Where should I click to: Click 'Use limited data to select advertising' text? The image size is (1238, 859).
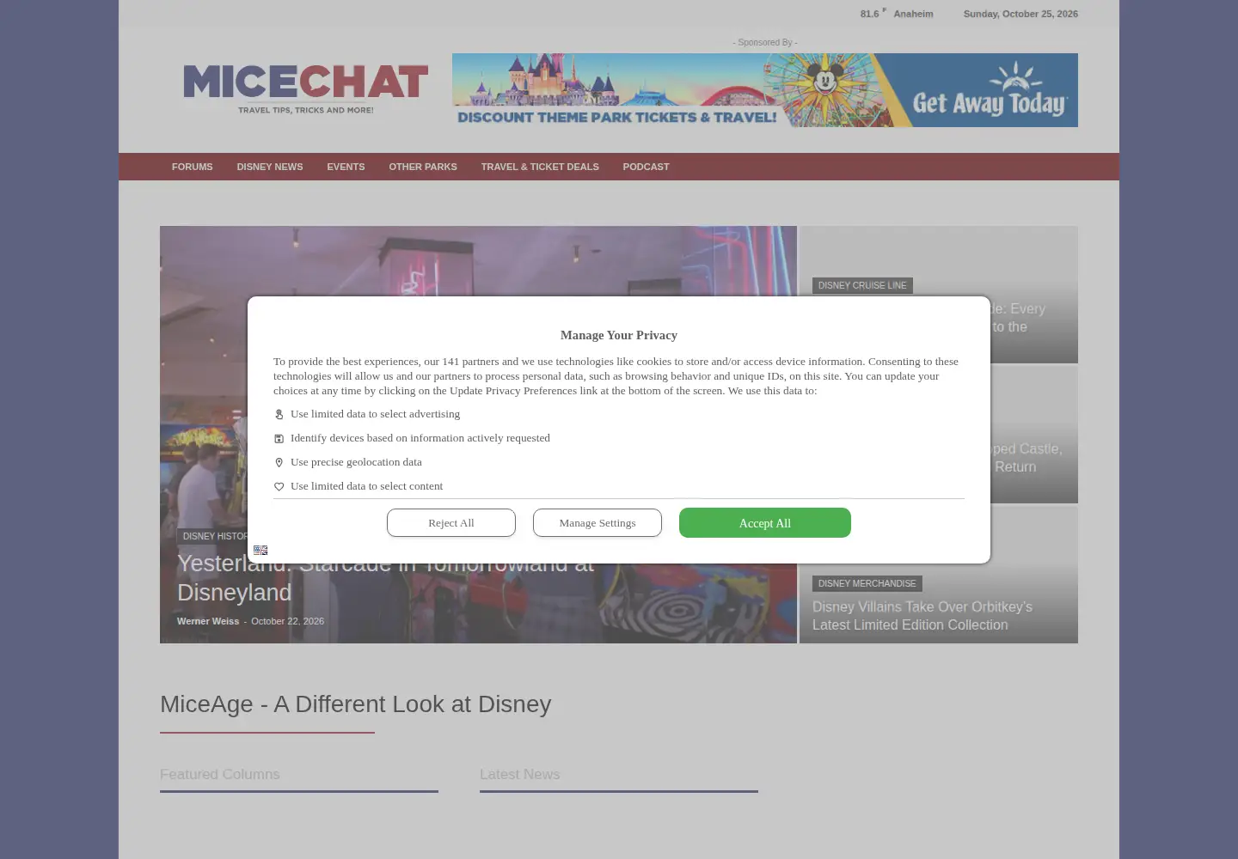[x=375, y=414]
